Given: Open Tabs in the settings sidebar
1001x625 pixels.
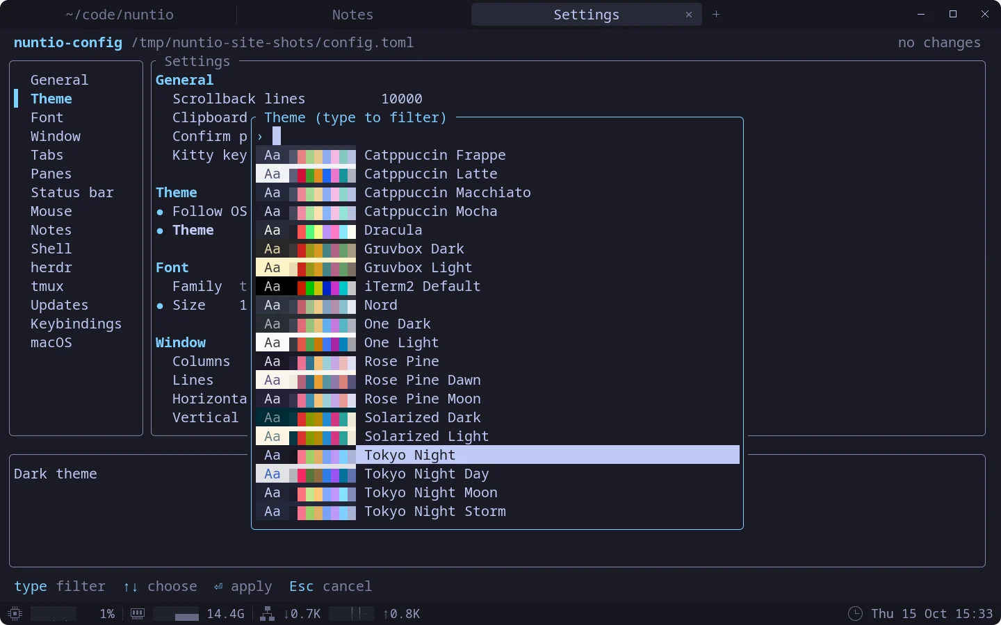Looking at the screenshot, I should (47, 155).
